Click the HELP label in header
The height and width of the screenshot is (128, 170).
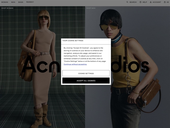(x=145, y=2)
